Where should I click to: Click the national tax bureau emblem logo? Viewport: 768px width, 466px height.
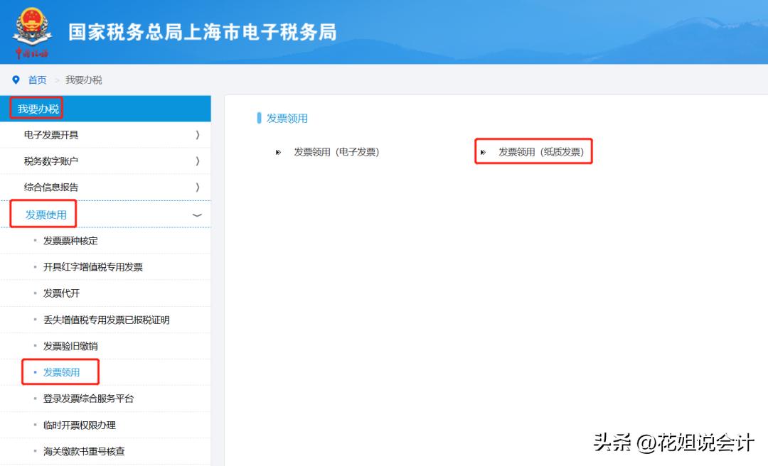(x=33, y=30)
